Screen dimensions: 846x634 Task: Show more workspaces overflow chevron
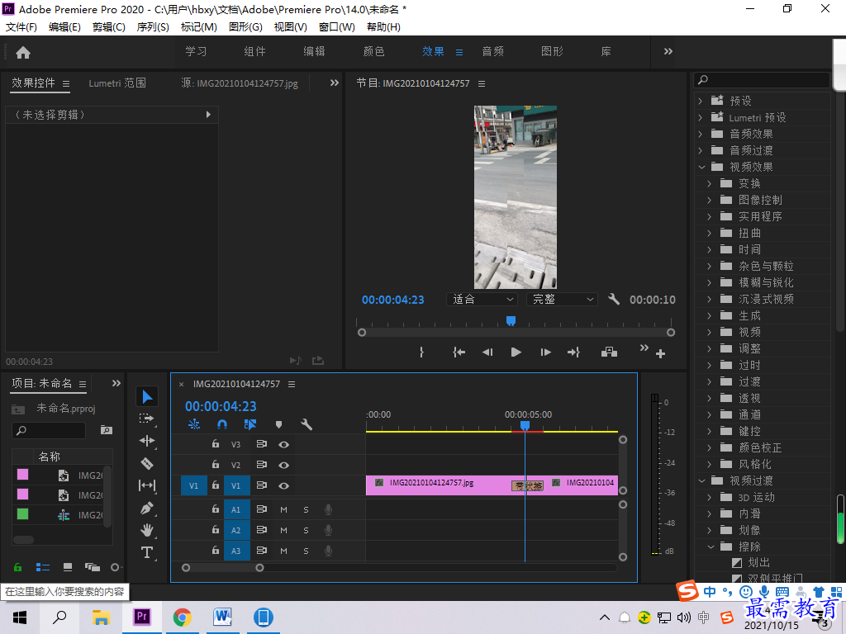(x=668, y=52)
